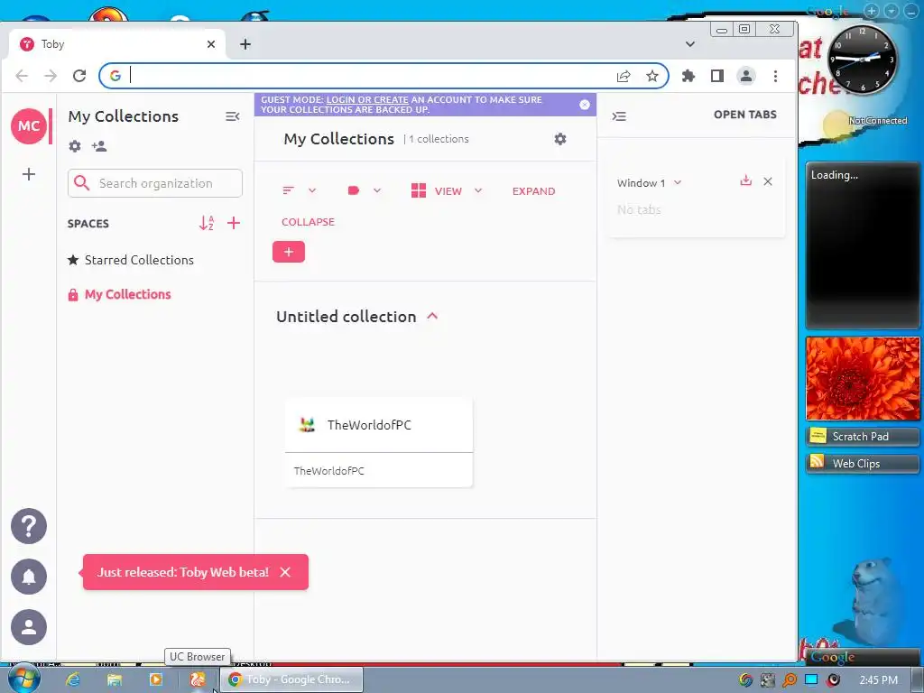The height and width of the screenshot is (693, 924).
Task: Select Toby - Google Chrome taskbar button
Action: (x=291, y=679)
